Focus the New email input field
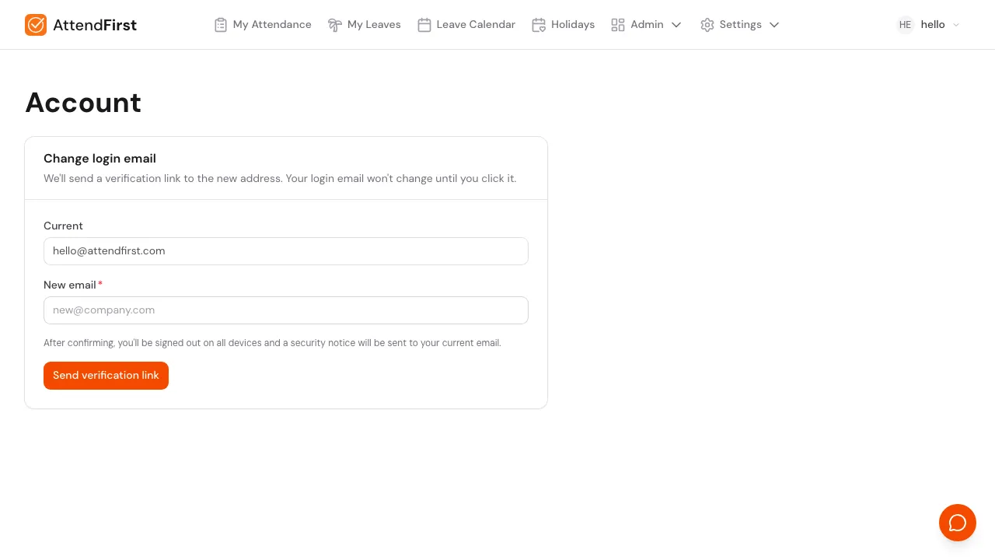Screen dimensions: 995x560 pos(286,310)
